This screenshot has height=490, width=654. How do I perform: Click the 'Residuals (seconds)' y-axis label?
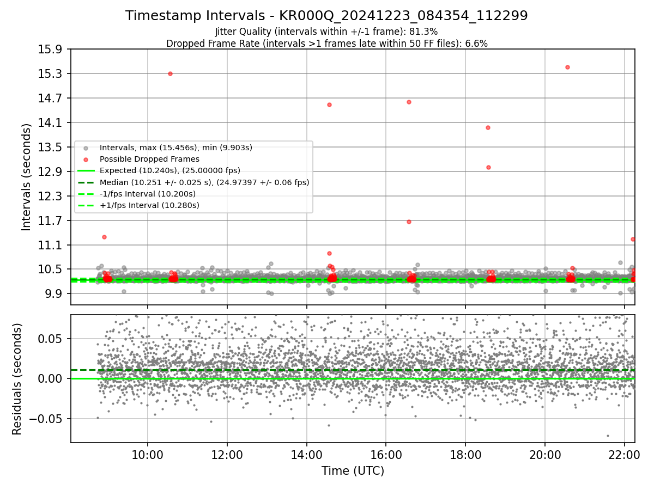[x=17, y=379]
